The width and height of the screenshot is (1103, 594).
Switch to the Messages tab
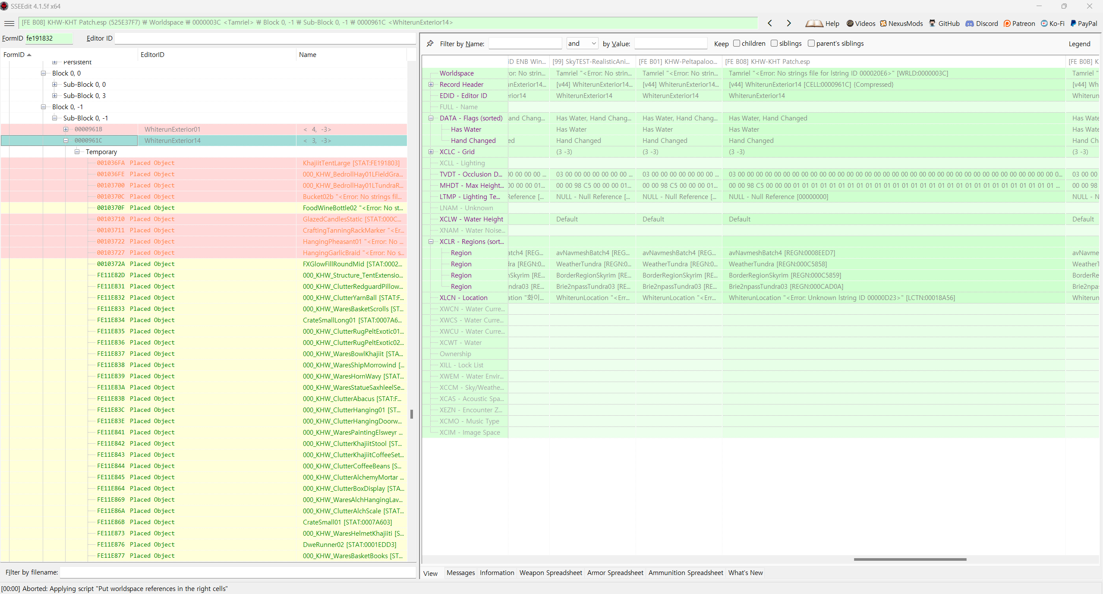pyautogui.click(x=460, y=573)
